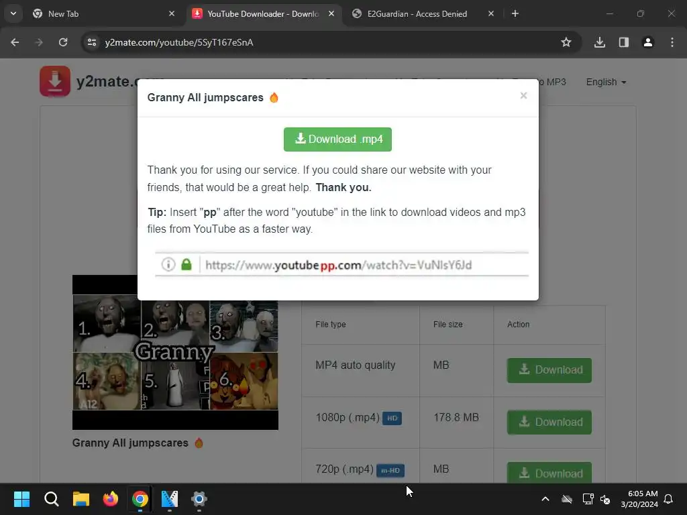Open the Granny video thumbnail
687x515 pixels.
(175, 352)
